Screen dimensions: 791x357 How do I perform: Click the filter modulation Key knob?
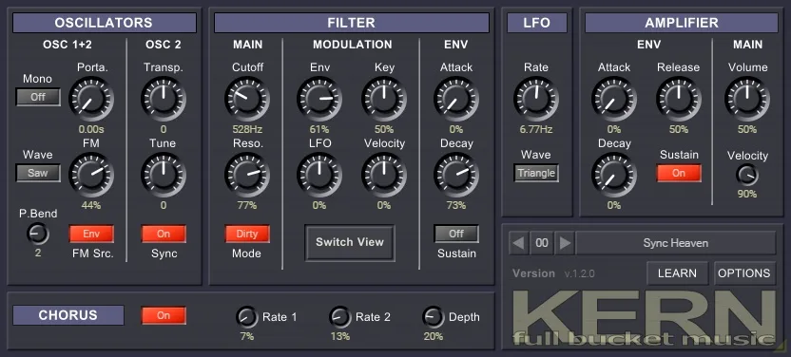(384, 99)
